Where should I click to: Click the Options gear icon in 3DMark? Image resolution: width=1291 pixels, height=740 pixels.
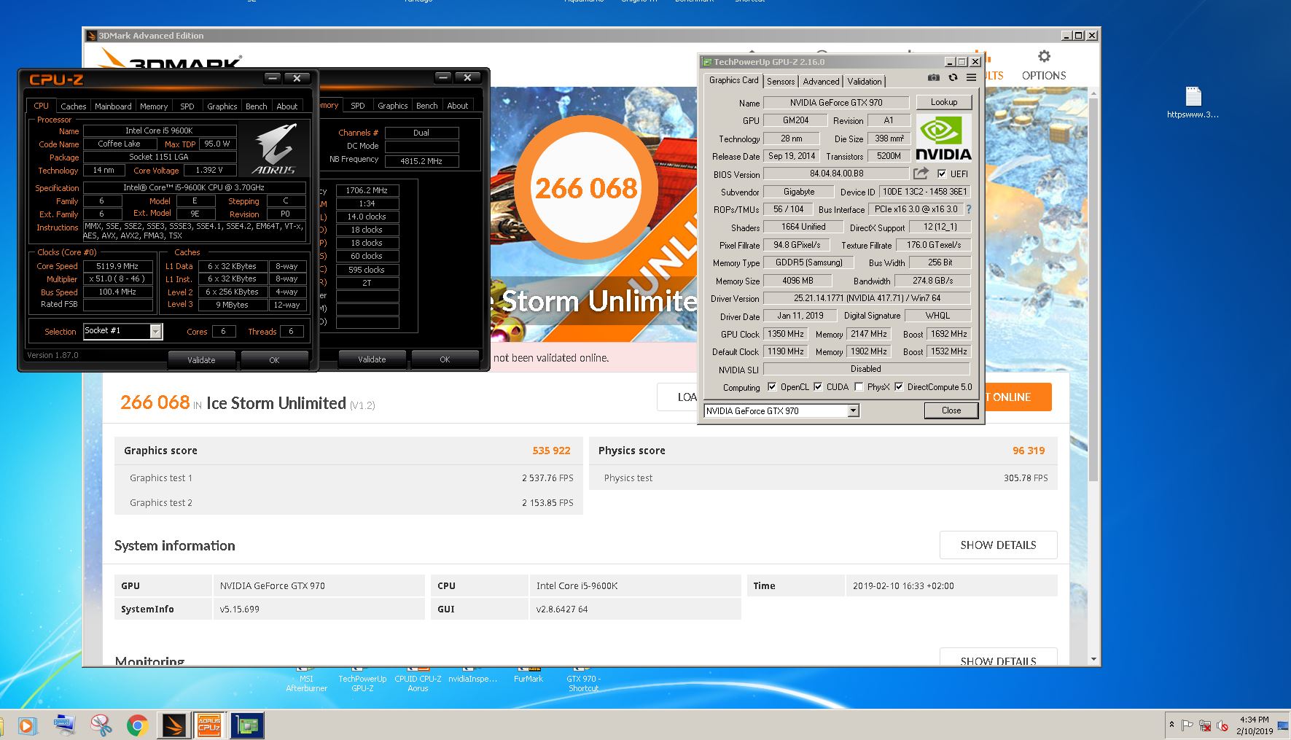[1044, 57]
